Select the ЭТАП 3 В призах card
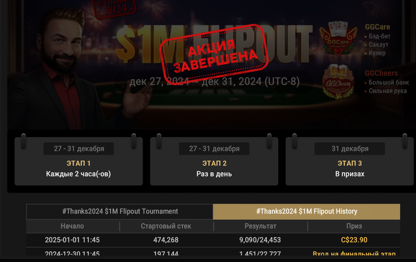The width and height of the screenshot is (416, 262). [x=349, y=161]
